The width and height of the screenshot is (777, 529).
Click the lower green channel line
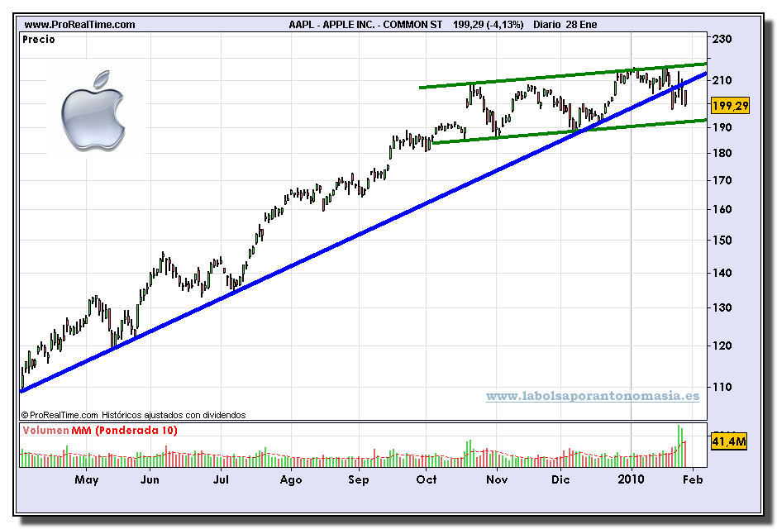point(570,131)
